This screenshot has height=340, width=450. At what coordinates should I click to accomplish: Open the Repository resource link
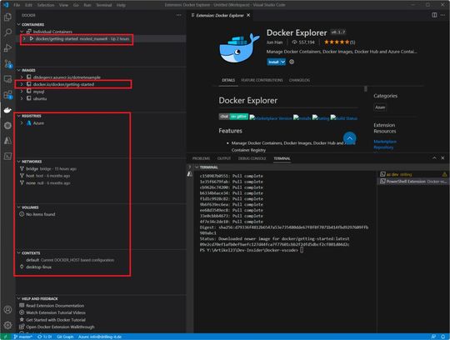383,147
